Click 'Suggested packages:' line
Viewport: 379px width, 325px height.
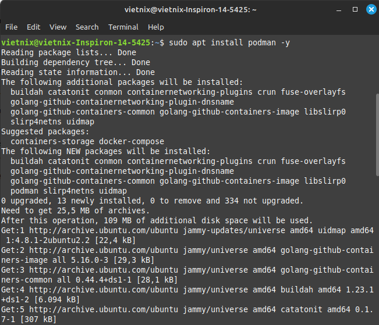coord(45,132)
